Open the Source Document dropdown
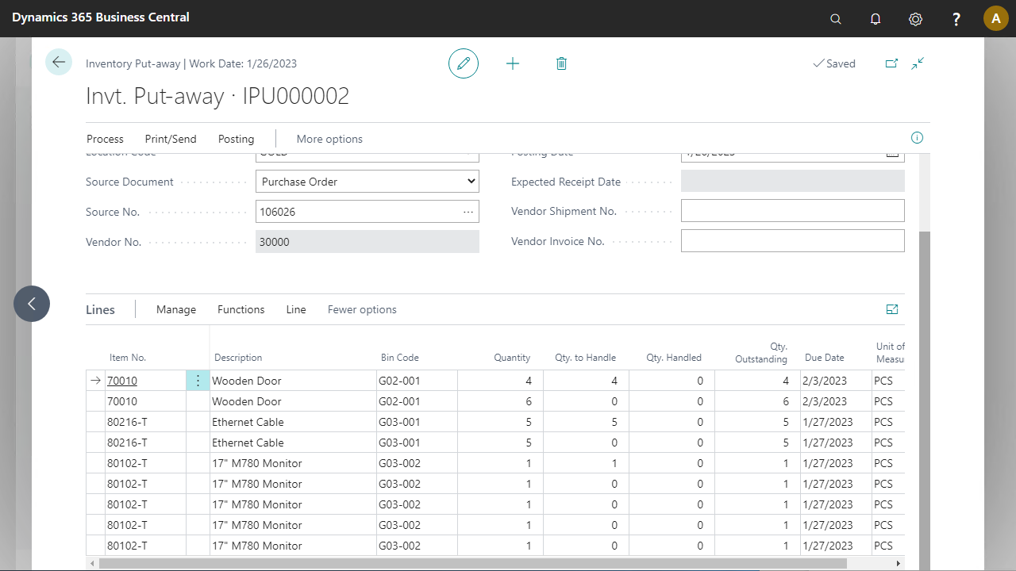Screen dimensions: 1016x571 pos(368,182)
